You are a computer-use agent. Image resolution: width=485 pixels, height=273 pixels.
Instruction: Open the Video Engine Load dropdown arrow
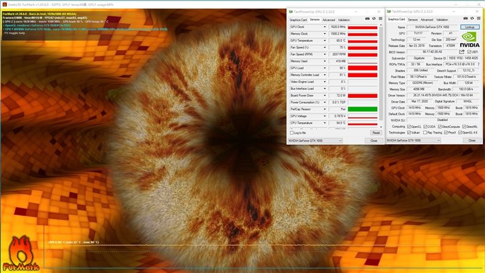coord(324,82)
